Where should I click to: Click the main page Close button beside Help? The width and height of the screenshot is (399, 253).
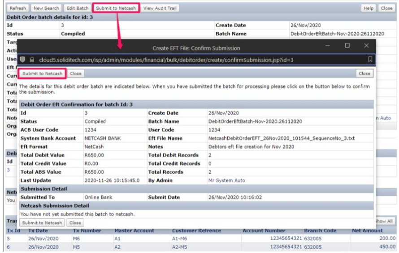[x=386, y=8]
